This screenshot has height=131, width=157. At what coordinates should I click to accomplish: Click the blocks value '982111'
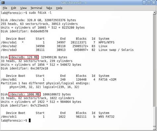(81, 117)
